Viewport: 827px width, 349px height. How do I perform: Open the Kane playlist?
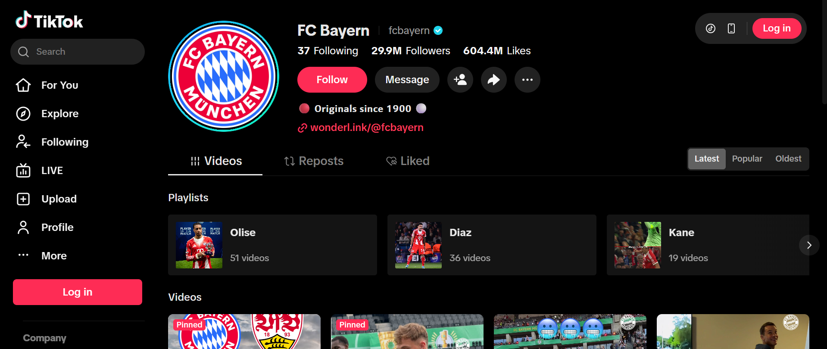708,245
